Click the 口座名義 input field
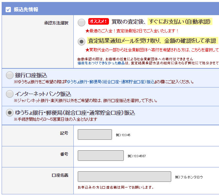The width and height of the screenshot is (219, 196). coord(124,177)
